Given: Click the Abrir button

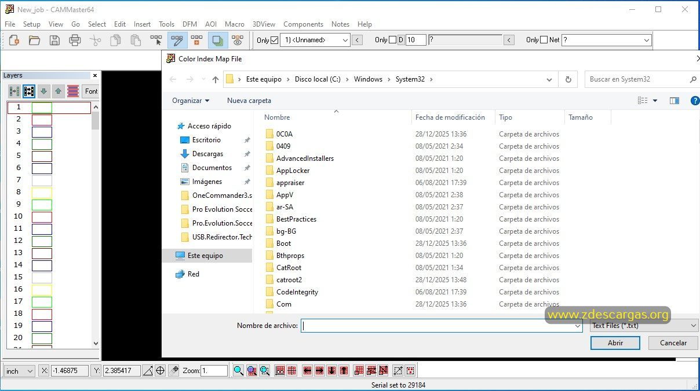Looking at the screenshot, I should pyautogui.click(x=615, y=343).
